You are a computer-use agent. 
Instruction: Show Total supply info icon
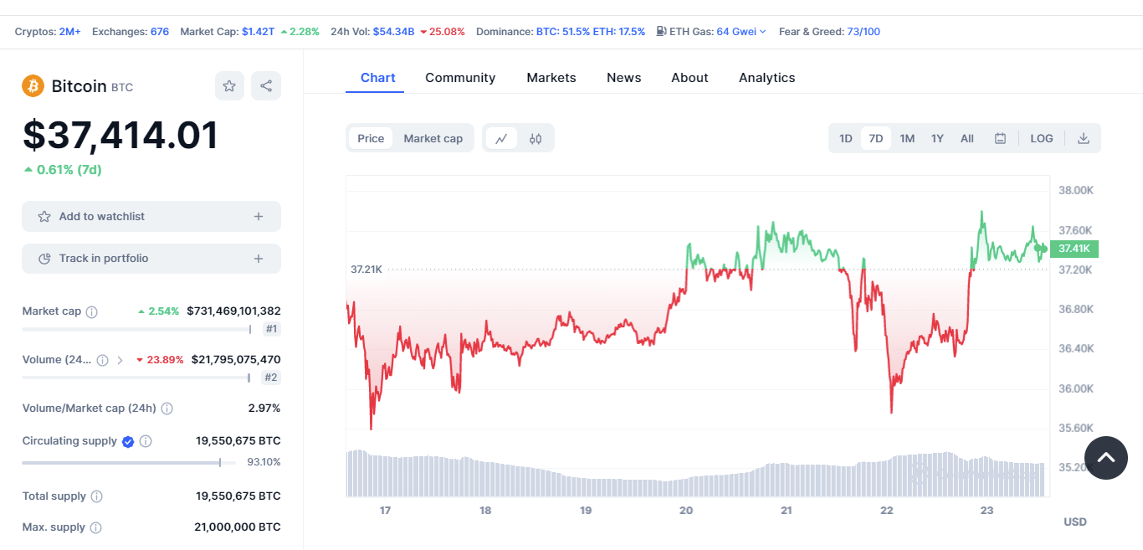[97, 496]
